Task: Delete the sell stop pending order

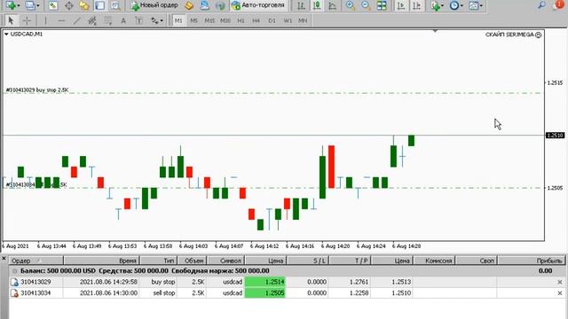Action: (x=560, y=293)
